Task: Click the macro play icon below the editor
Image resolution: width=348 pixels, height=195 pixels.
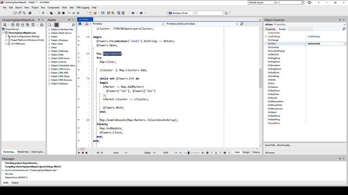Action: point(79,153)
